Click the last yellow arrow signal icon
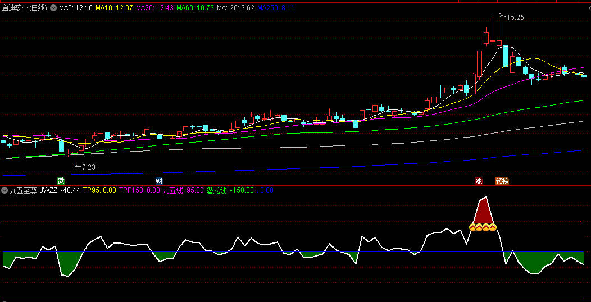This screenshot has height=302, width=591. [x=493, y=227]
